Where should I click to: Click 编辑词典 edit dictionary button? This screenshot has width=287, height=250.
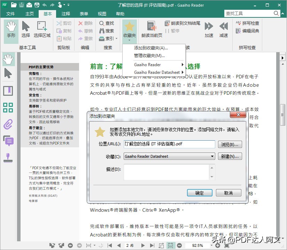(x=247, y=31)
